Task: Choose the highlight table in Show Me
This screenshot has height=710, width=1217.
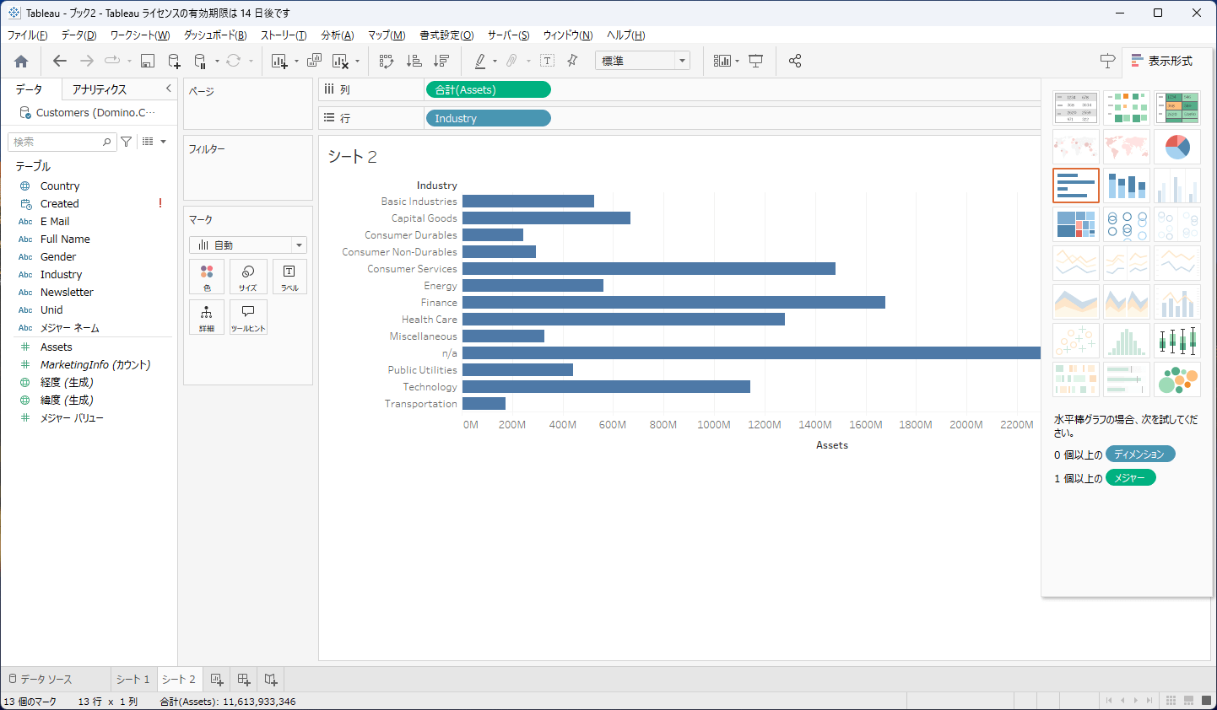Action: point(1177,108)
